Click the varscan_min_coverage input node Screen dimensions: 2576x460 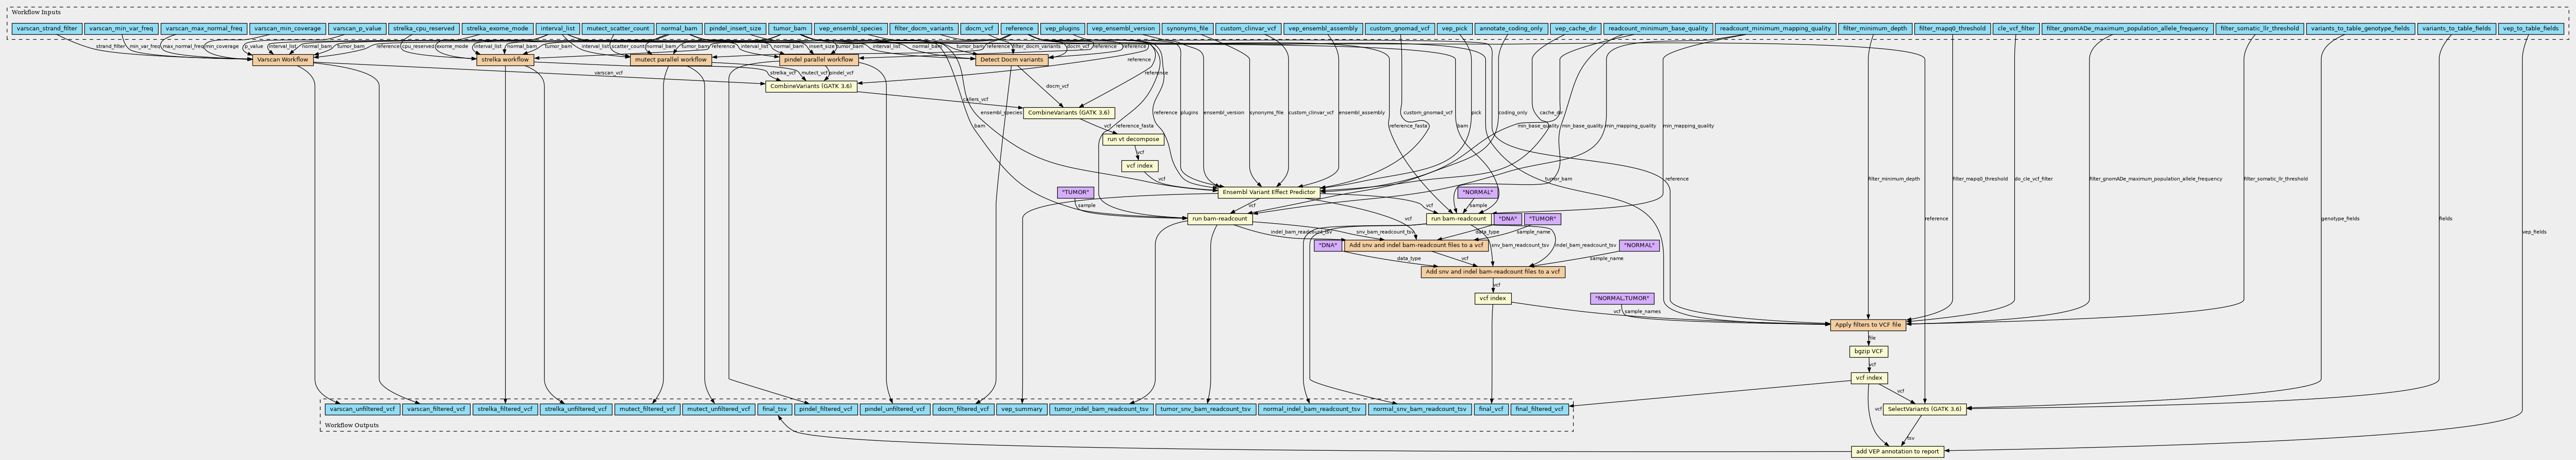click(x=287, y=29)
